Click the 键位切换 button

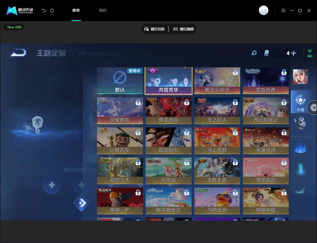[x=155, y=29]
